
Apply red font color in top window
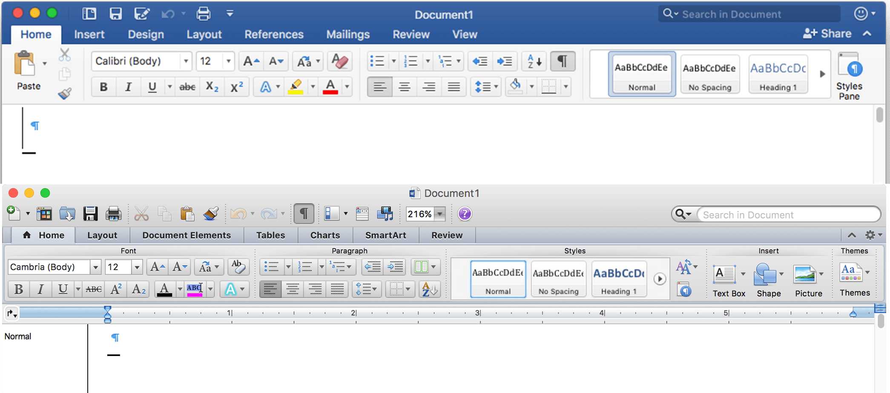[330, 87]
